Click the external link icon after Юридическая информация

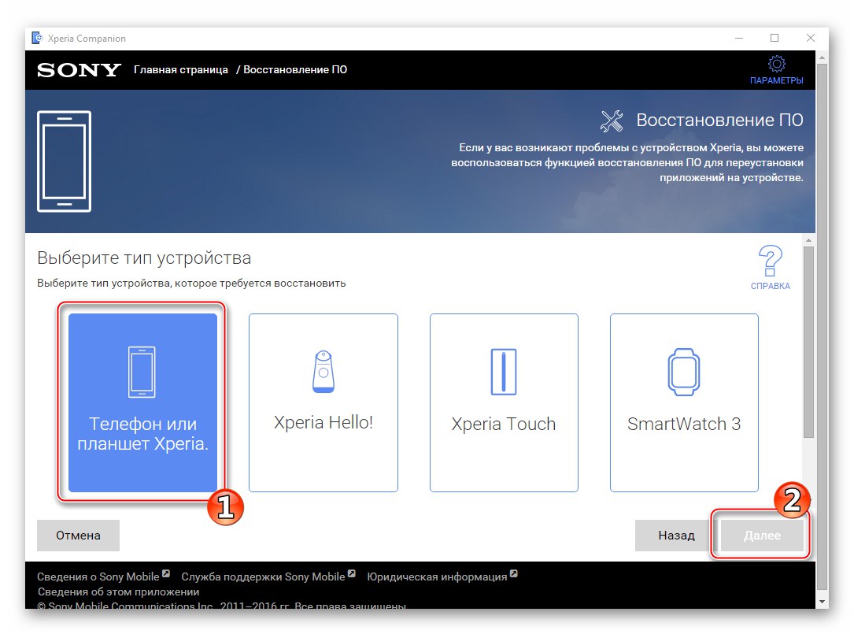[x=513, y=573]
